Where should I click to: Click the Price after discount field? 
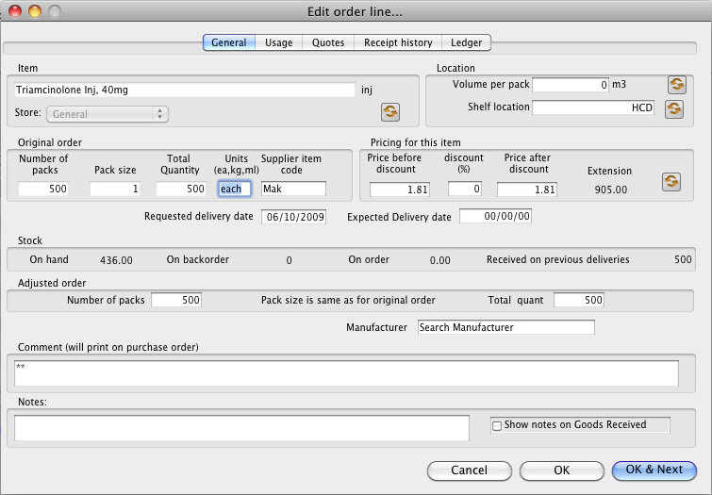527,190
